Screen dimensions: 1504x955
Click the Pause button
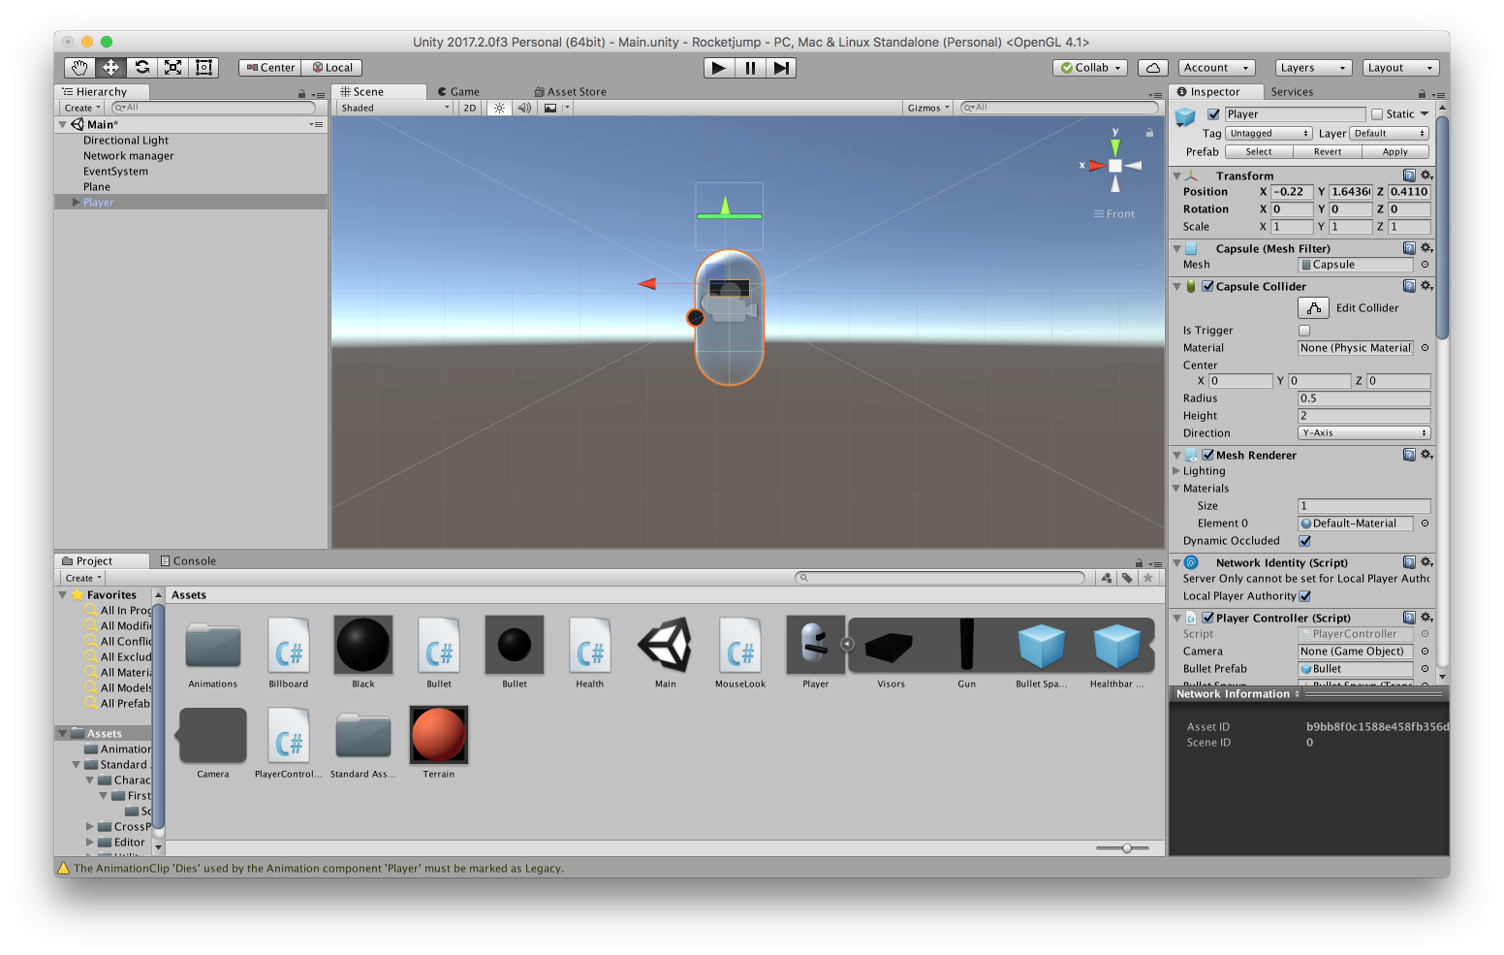tap(750, 68)
